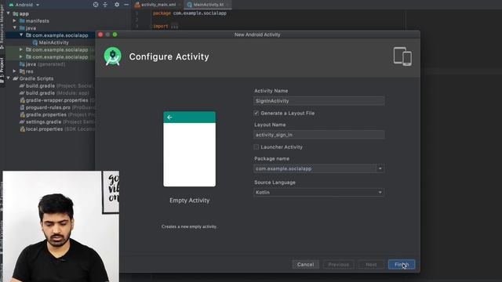Open gradle-wrapper.properties file
The height and width of the screenshot is (282, 502).
coord(57,100)
